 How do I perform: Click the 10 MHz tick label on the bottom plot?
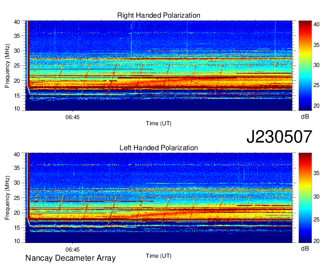17,241
